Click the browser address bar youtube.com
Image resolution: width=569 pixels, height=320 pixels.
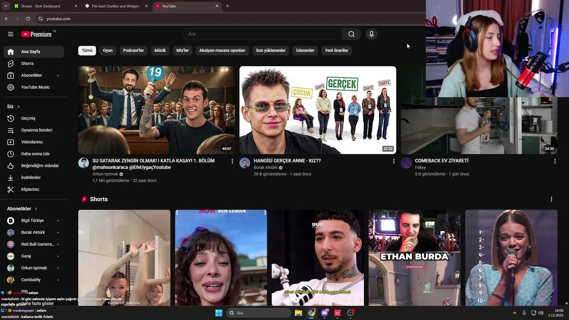(x=58, y=19)
